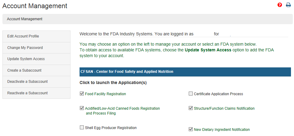The height and width of the screenshot is (136, 294).
Task: Uncheck Acidified/Low-Acid Canned Foods Registration checkbox
Action: [x=82, y=108]
